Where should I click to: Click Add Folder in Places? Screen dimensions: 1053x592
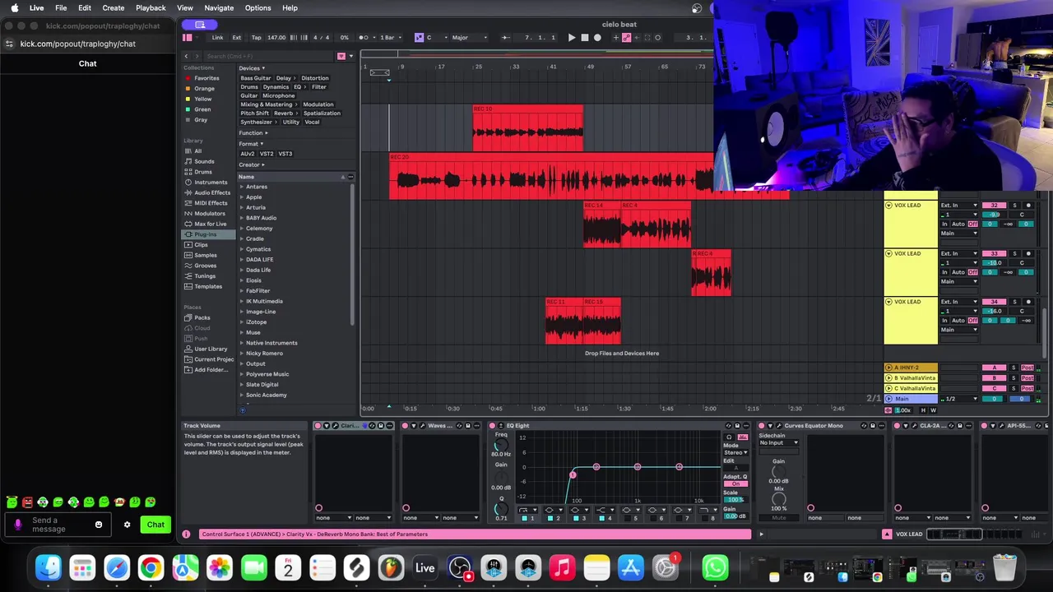(211, 369)
